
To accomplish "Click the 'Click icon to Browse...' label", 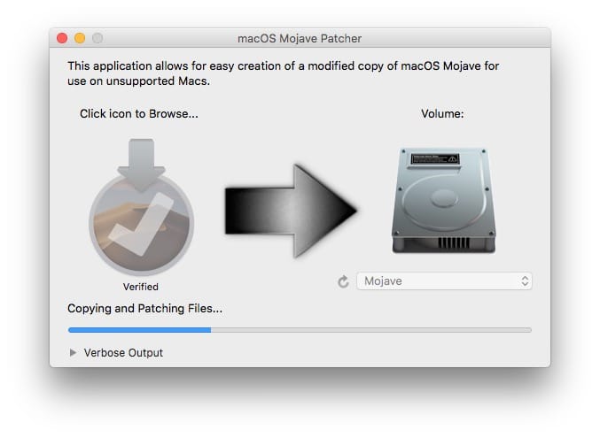I will click(139, 114).
